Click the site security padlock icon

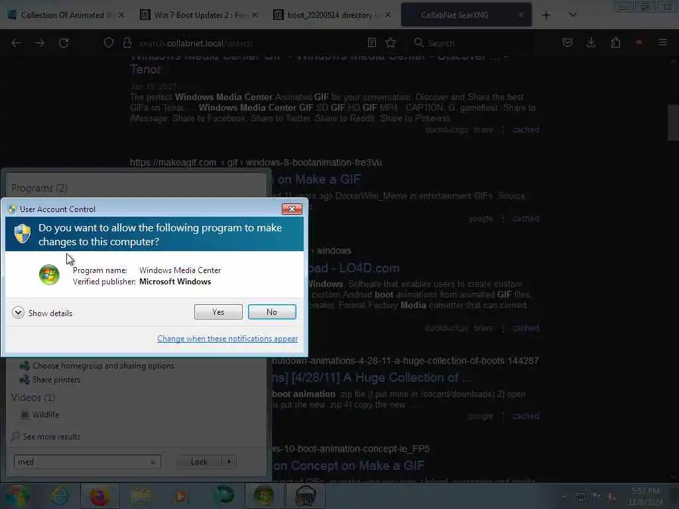point(127,43)
